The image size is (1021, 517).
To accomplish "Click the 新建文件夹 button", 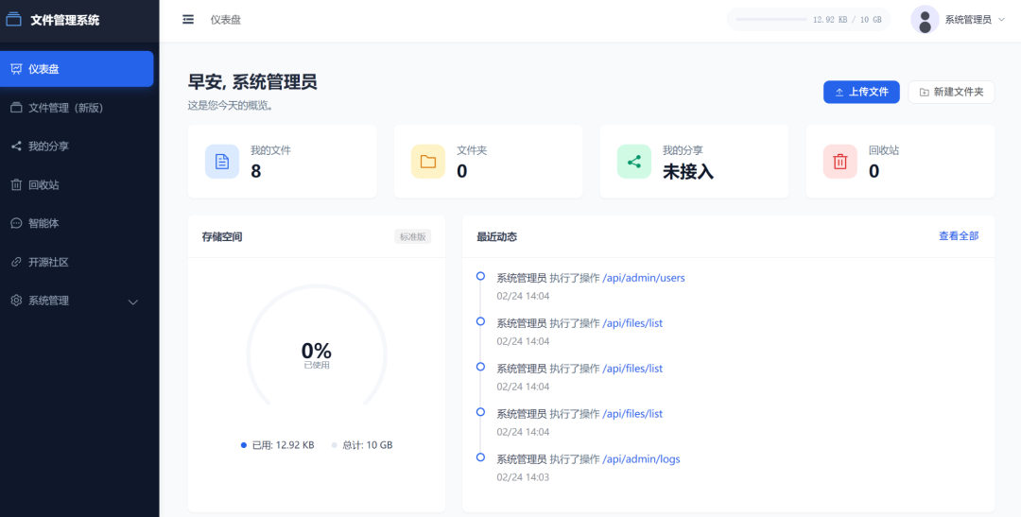I will pos(951,92).
